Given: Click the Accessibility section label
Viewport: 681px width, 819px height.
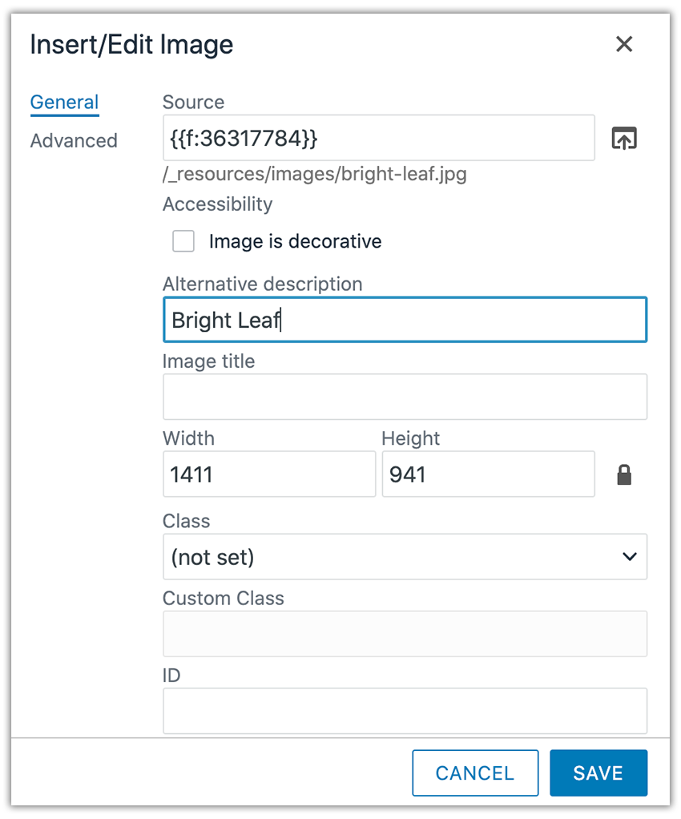Looking at the screenshot, I should click(217, 204).
